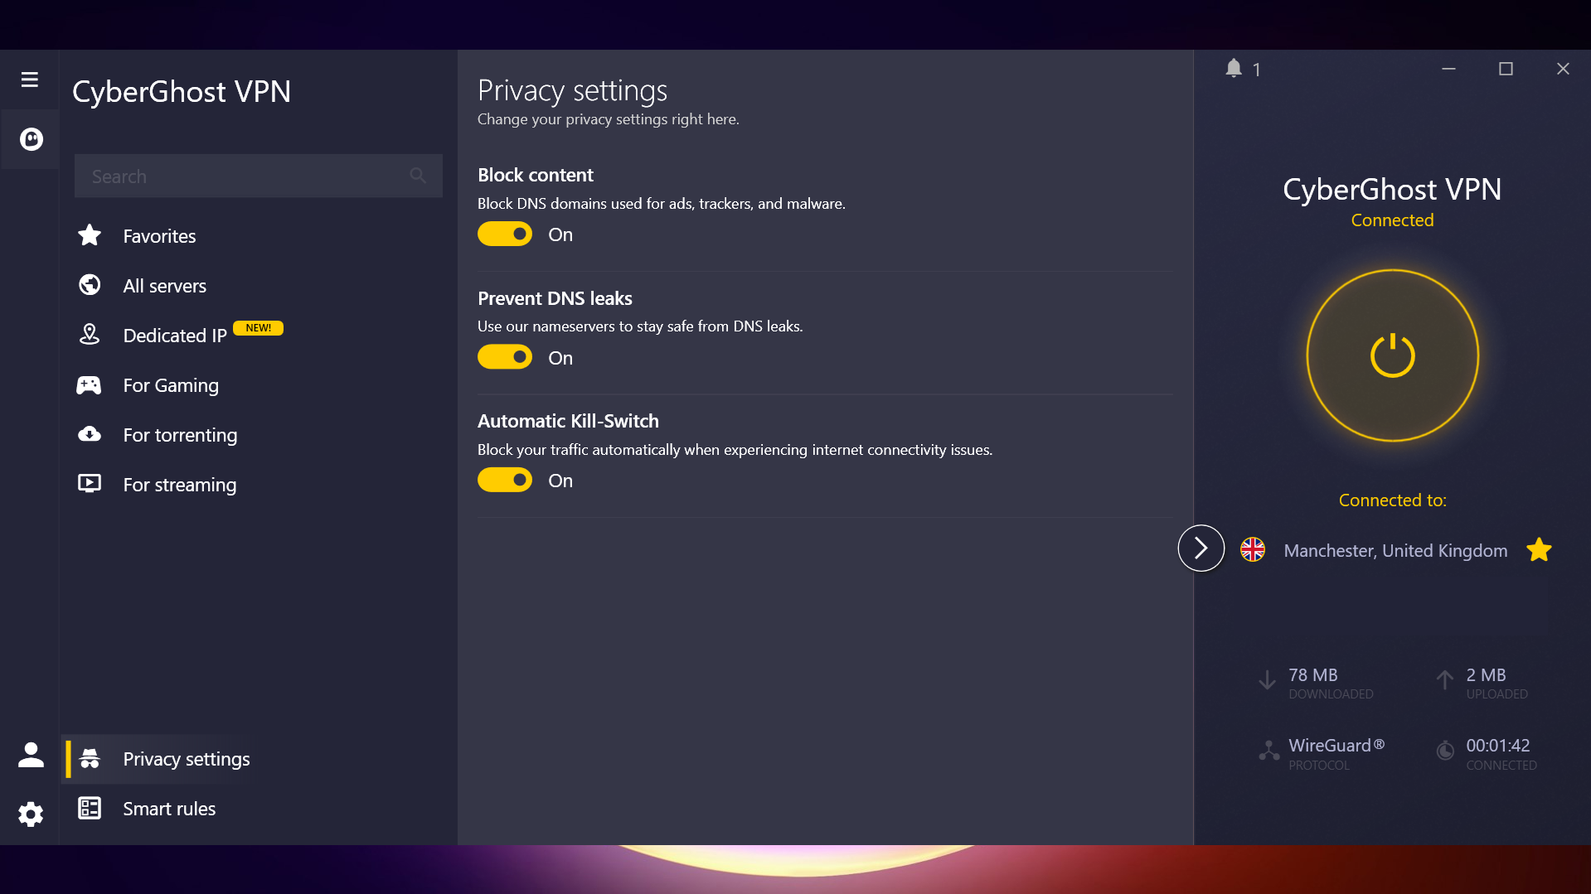Click the 78 MB downloaded value
The image size is (1591, 894).
[1312, 675]
